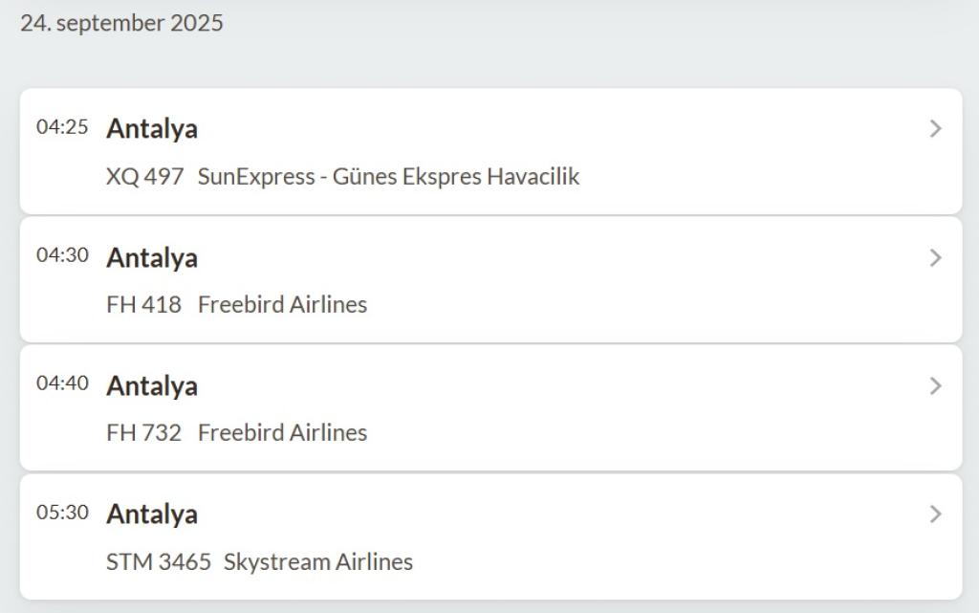979x613 pixels.
Task: Open the Antalya heading of the 04:30 flight
Action: tap(152, 257)
